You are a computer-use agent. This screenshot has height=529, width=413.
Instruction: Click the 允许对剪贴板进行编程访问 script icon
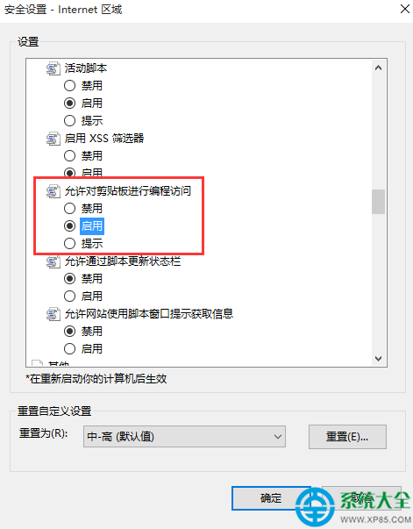(x=53, y=191)
